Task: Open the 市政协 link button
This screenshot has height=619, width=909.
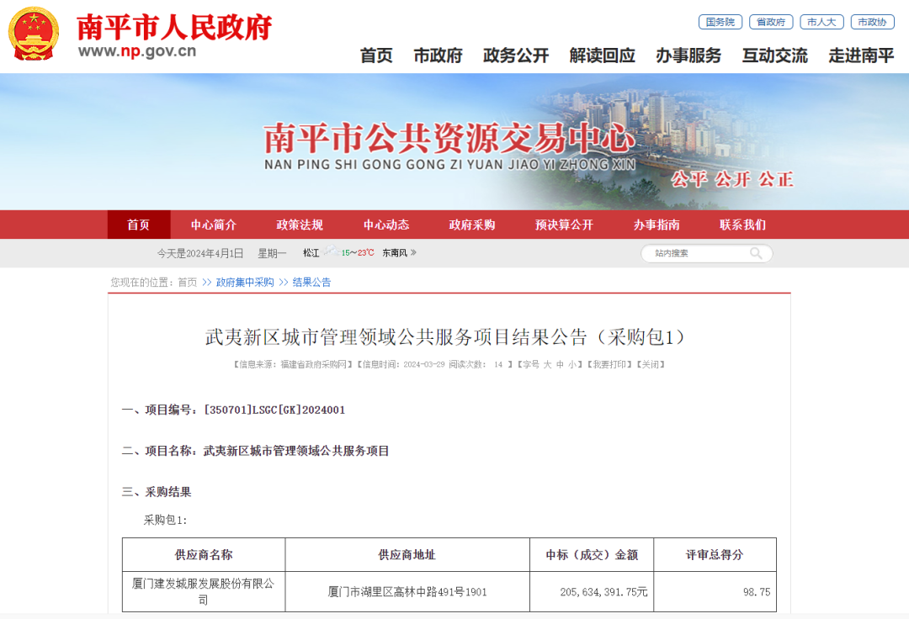Action: (x=873, y=22)
